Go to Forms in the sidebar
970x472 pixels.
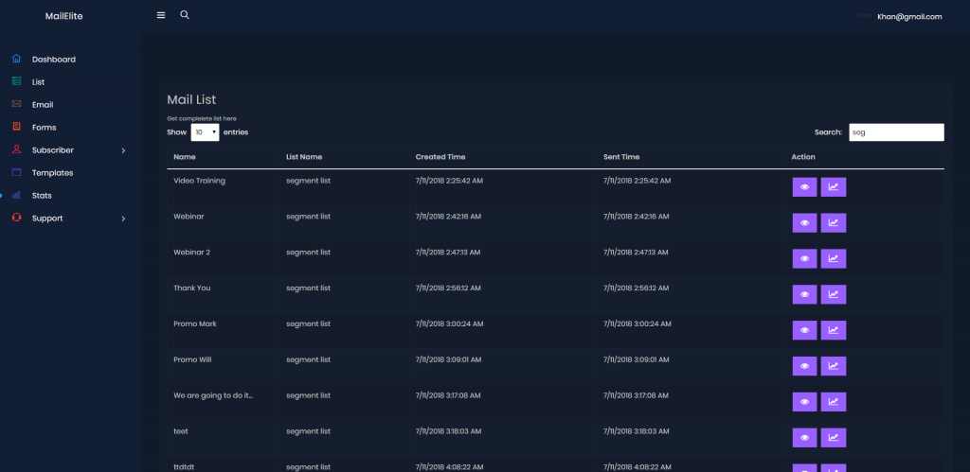tap(44, 128)
